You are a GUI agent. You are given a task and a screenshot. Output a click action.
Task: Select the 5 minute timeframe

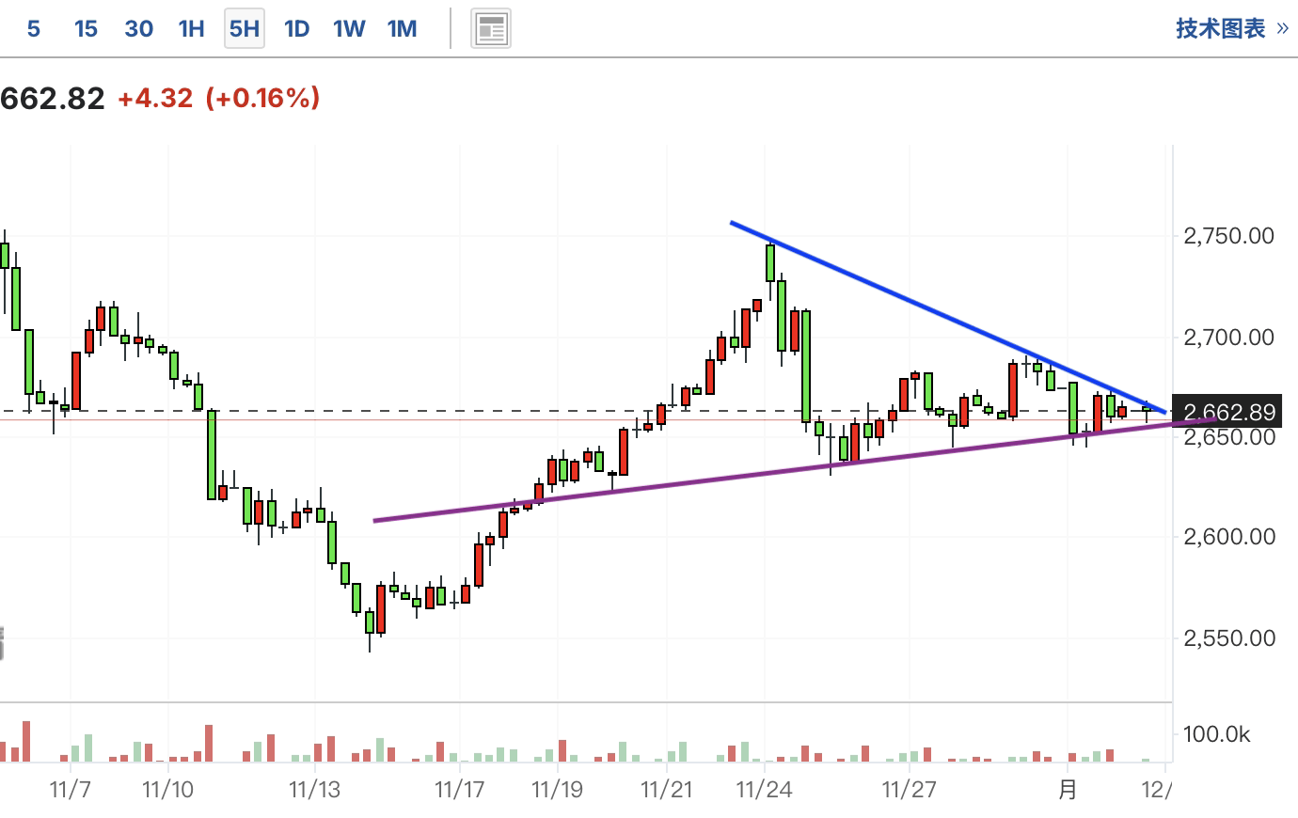(34, 28)
